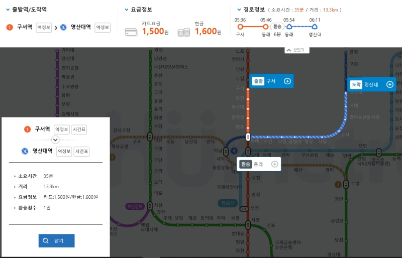Click the blue 동래 05:54 timeline marker
The width and height of the screenshot is (402, 258).
coord(289,27)
